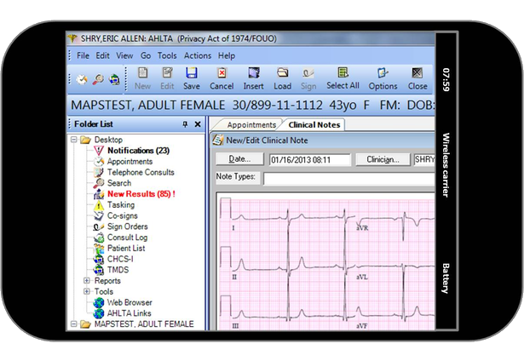Open the Edit menu
This screenshot has height=361, width=524.
[x=102, y=56]
